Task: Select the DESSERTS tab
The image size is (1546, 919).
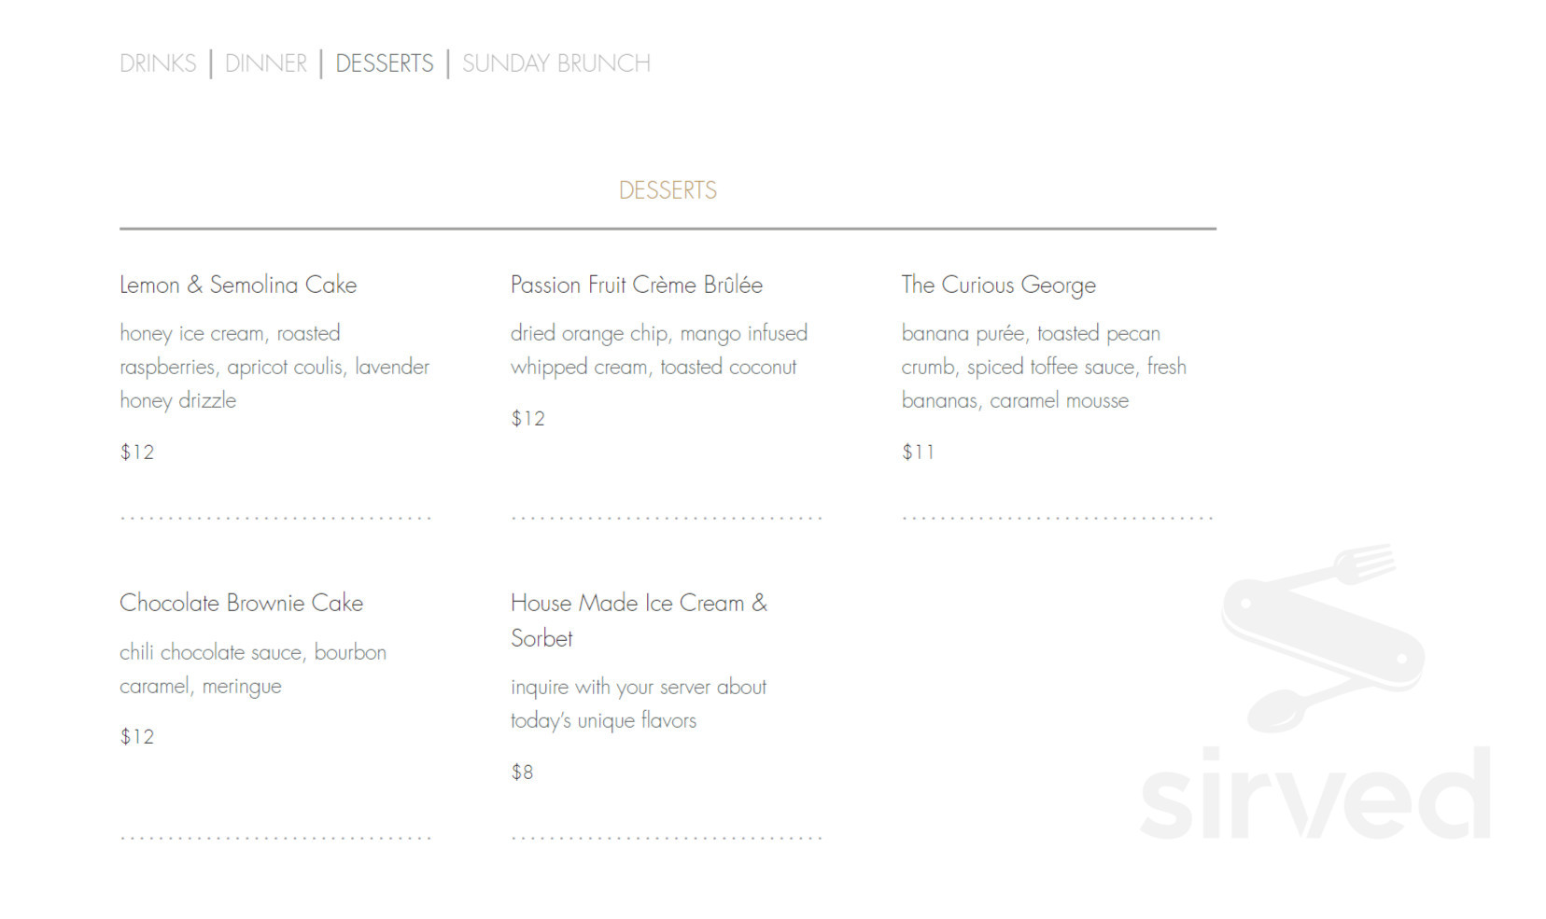Action: coord(383,63)
